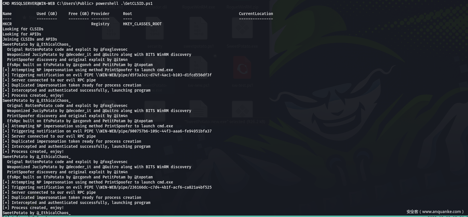Click README.md filename in background file manager
468x217 pixels.
111,7
